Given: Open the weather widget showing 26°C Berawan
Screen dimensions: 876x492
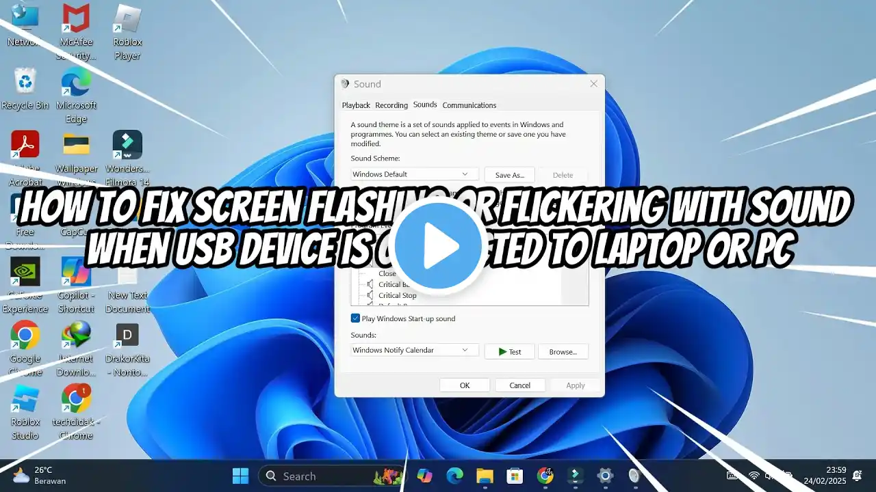Looking at the screenshot, I should point(40,476).
